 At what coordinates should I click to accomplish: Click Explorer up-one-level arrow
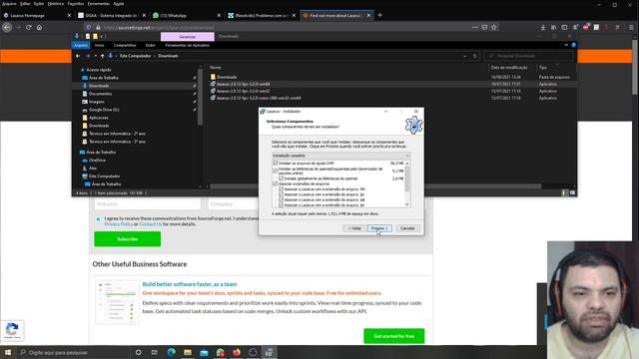(102, 56)
